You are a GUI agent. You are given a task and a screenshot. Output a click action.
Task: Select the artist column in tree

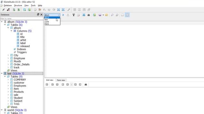[23, 40]
